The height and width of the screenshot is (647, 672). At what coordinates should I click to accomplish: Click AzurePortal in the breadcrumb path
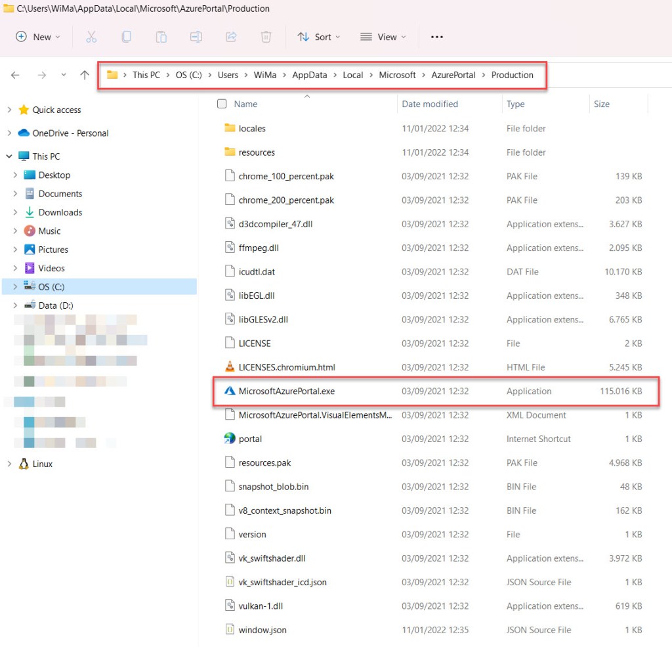coord(453,75)
